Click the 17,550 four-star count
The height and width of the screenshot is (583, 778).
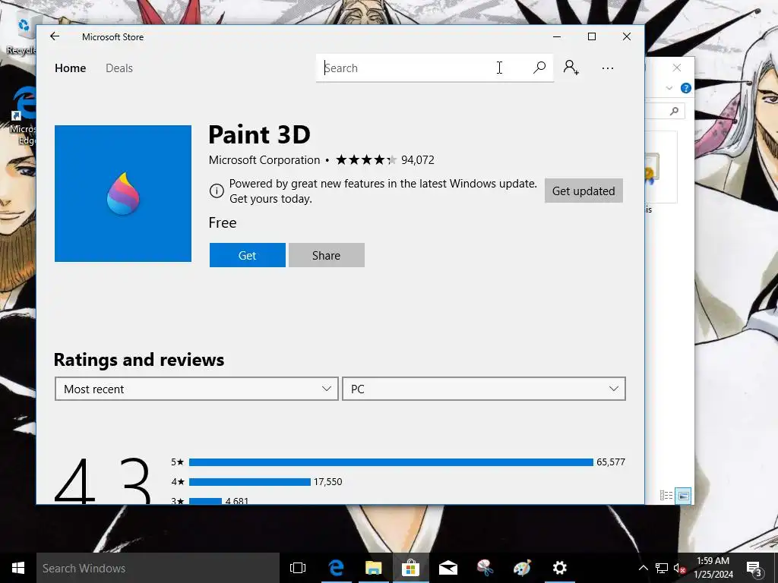328,482
